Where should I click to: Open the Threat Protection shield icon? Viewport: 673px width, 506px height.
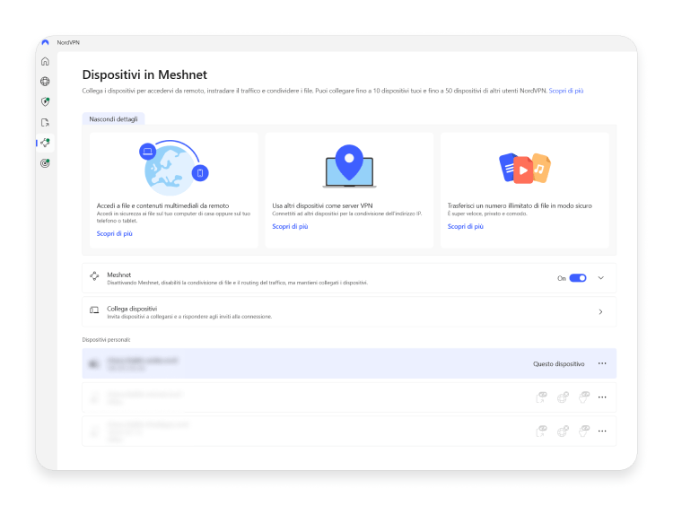pos(45,102)
